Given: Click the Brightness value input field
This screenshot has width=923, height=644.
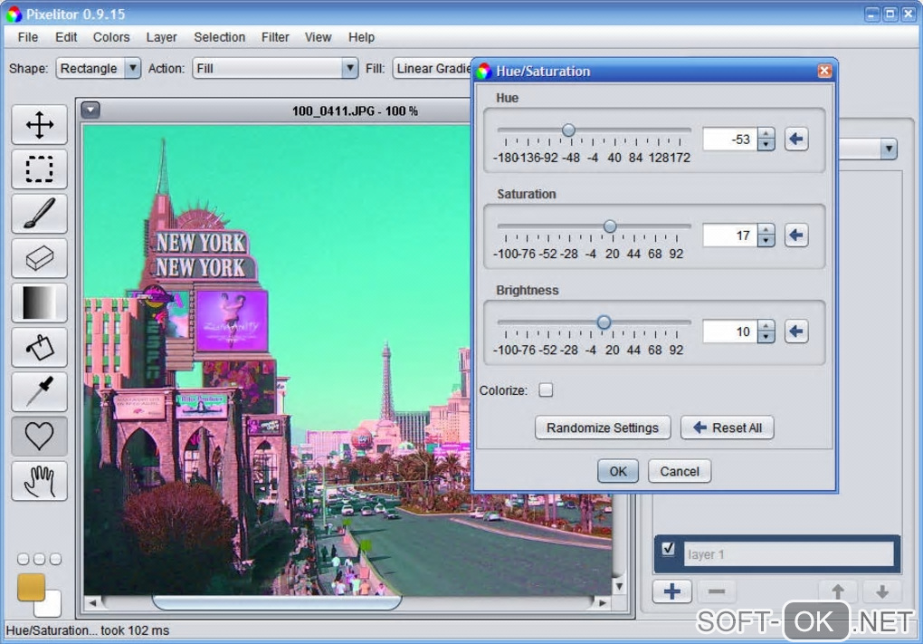Looking at the screenshot, I should [730, 332].
